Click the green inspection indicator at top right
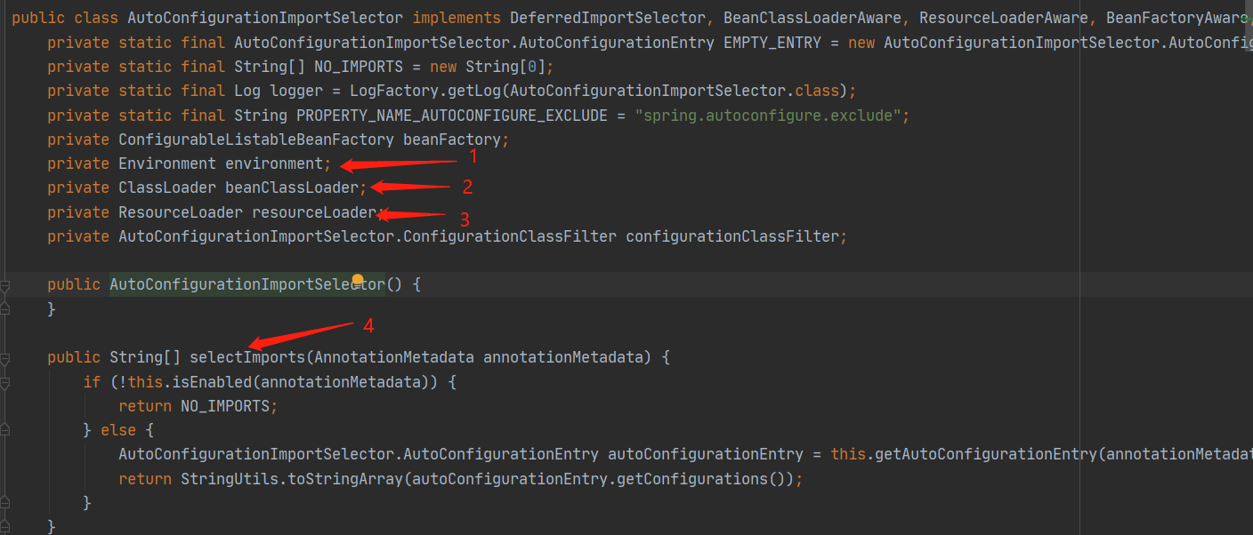Screen dimensions: 1253x535 pos(1247,17)
